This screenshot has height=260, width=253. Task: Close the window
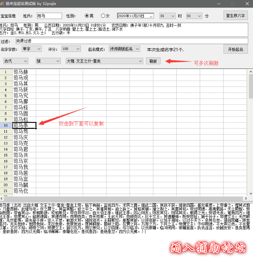pos(247,4)
